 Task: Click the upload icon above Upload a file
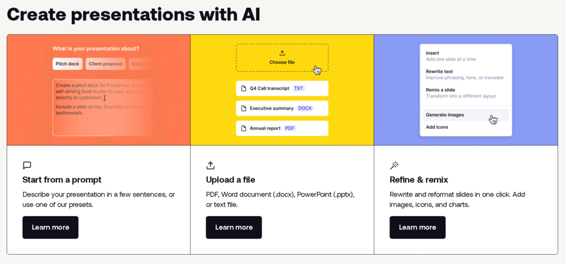210,165
